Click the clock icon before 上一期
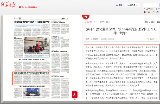Viewport: 160px width, 104px height. [x=145, y=9]
